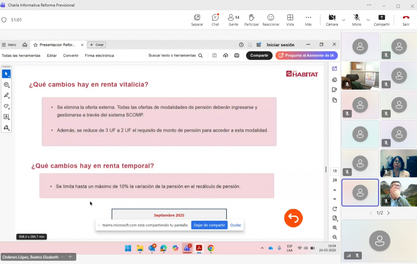Viewport: 417px width, 264px height.
Task: Click the red Salir hang-up button
Action: [x=406, y=20]
